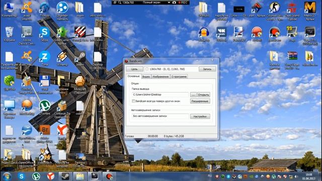Open the Total Commander desktop icon
322x181 pixels.
44,84
